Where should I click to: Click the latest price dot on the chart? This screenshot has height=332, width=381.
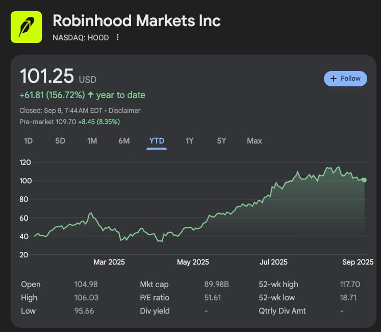[x=364, y=180]
